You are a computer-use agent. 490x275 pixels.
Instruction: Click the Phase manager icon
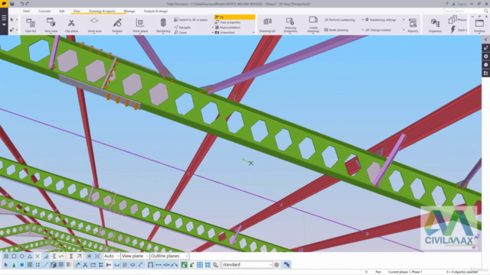[452, 20]
